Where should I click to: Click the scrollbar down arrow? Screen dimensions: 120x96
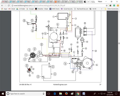119,90
